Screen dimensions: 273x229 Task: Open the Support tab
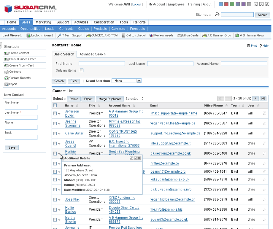63,22
